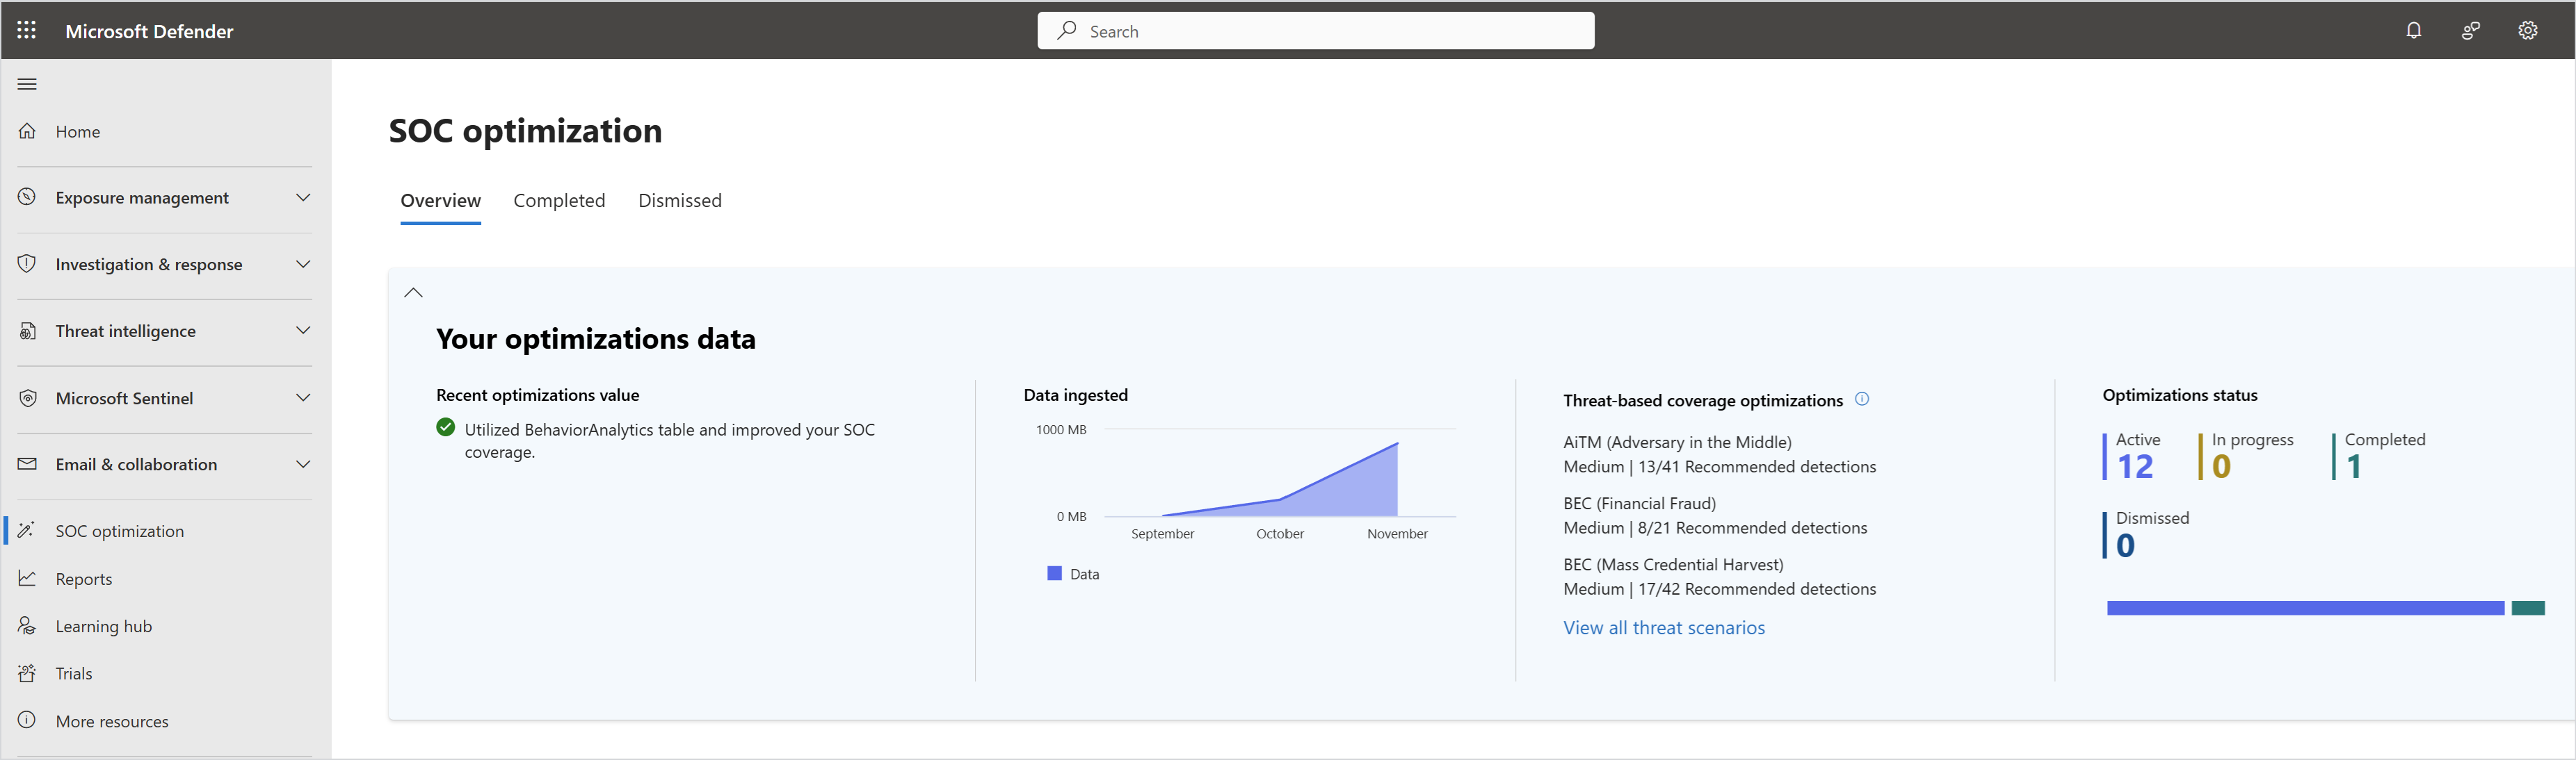Viewport: 2576px width, 760px height.
Task: Expand the Microsoft Sentinel chevron
Action: click(303, 397)
